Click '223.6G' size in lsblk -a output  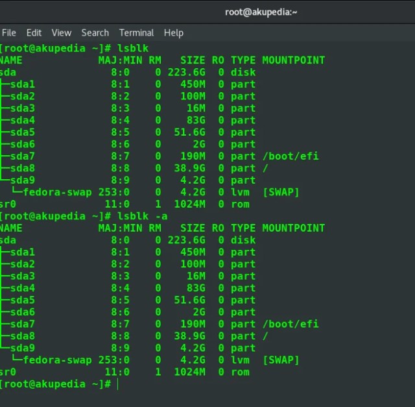tap(186, 240)
